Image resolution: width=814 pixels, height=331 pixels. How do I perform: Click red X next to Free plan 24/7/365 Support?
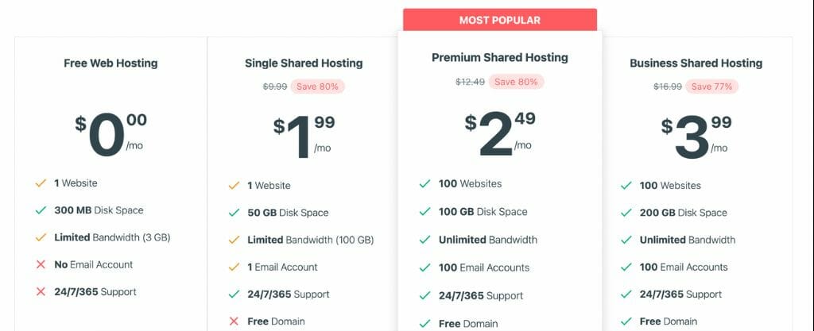(x=40, y=292)
